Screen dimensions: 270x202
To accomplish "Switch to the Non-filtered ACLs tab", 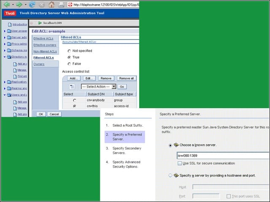I will [45, 51].
